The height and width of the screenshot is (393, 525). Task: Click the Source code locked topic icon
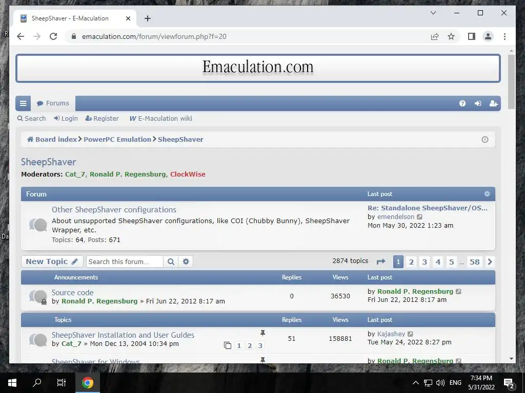pos(38,297)
